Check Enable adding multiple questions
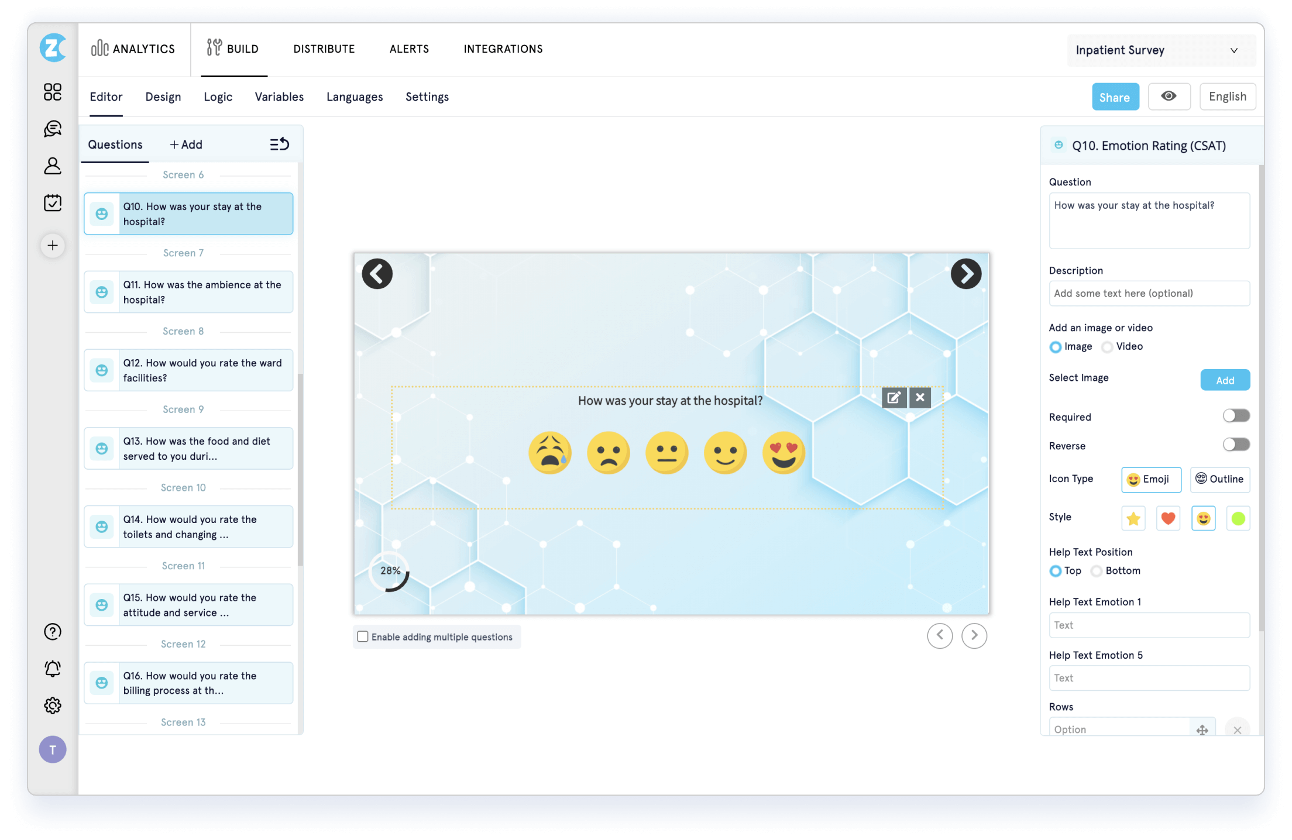This screenshot has width=1292, height=840. click(363, 636)
